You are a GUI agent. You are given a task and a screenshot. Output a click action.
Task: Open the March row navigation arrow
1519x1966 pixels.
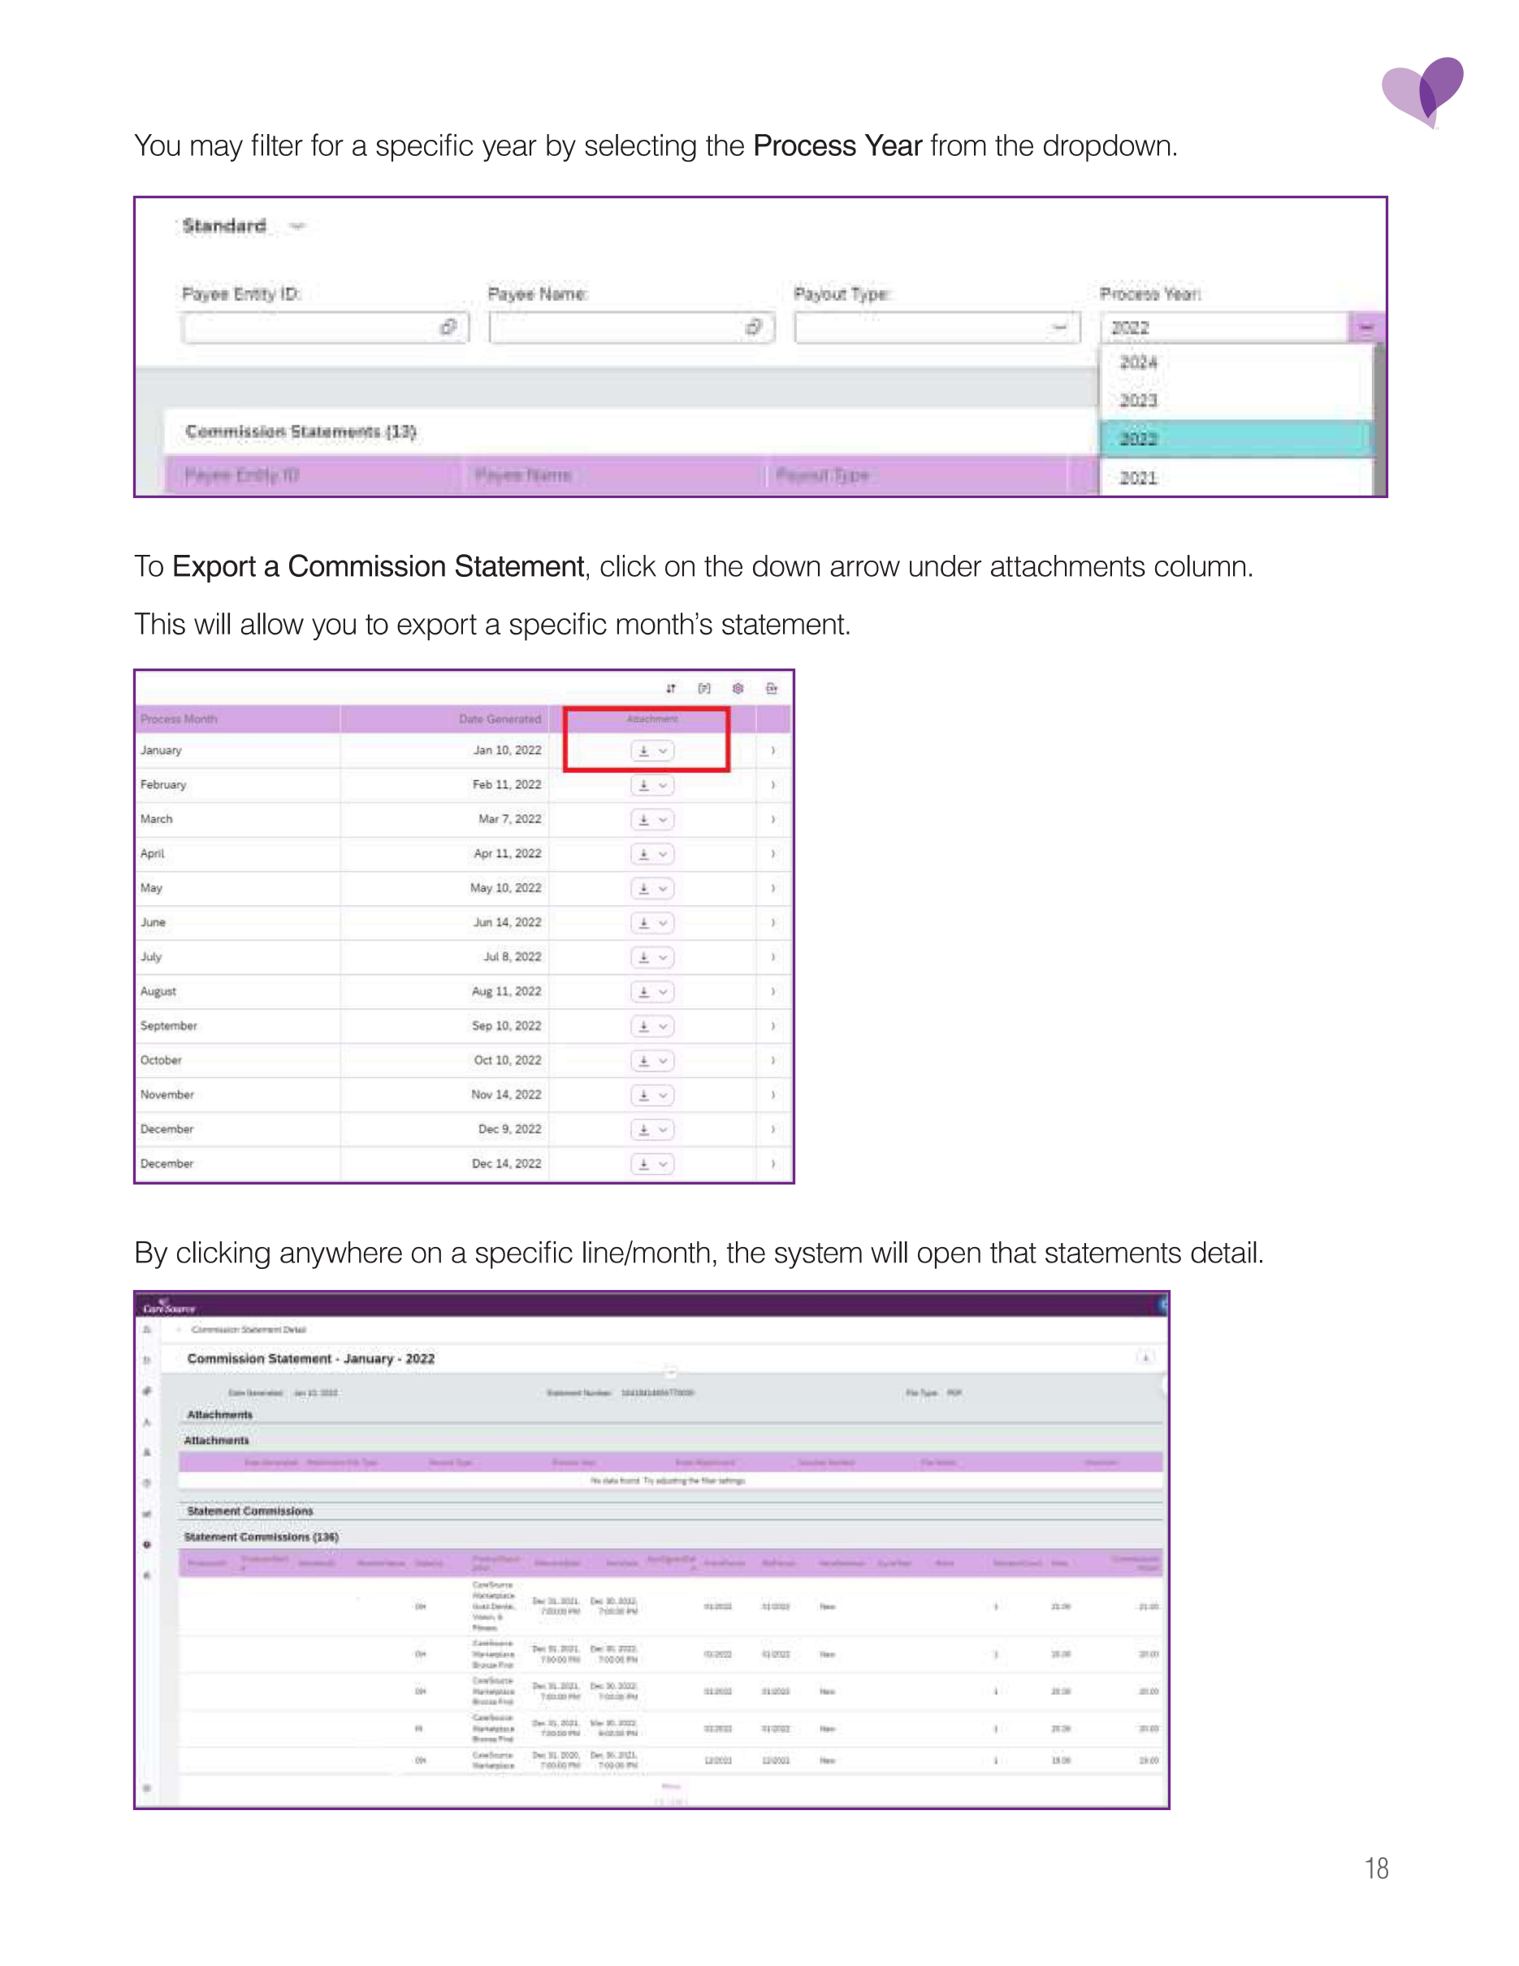click(x=773, y=820)
